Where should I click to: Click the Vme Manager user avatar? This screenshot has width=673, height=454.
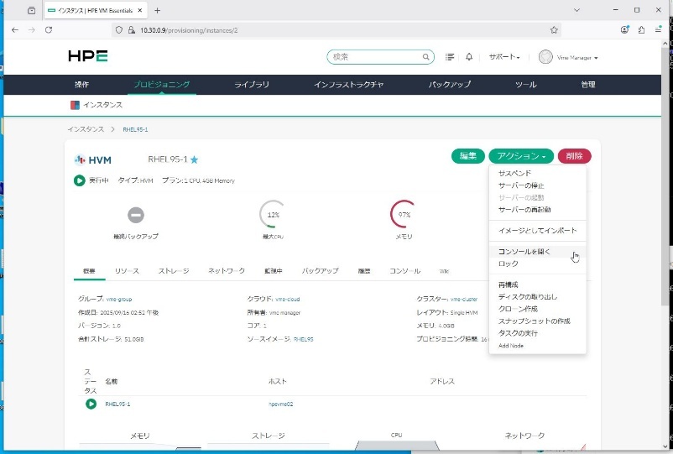545,57
